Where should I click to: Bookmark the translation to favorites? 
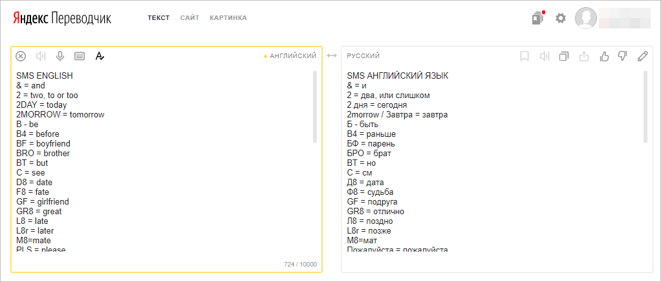tap(525, 56)
